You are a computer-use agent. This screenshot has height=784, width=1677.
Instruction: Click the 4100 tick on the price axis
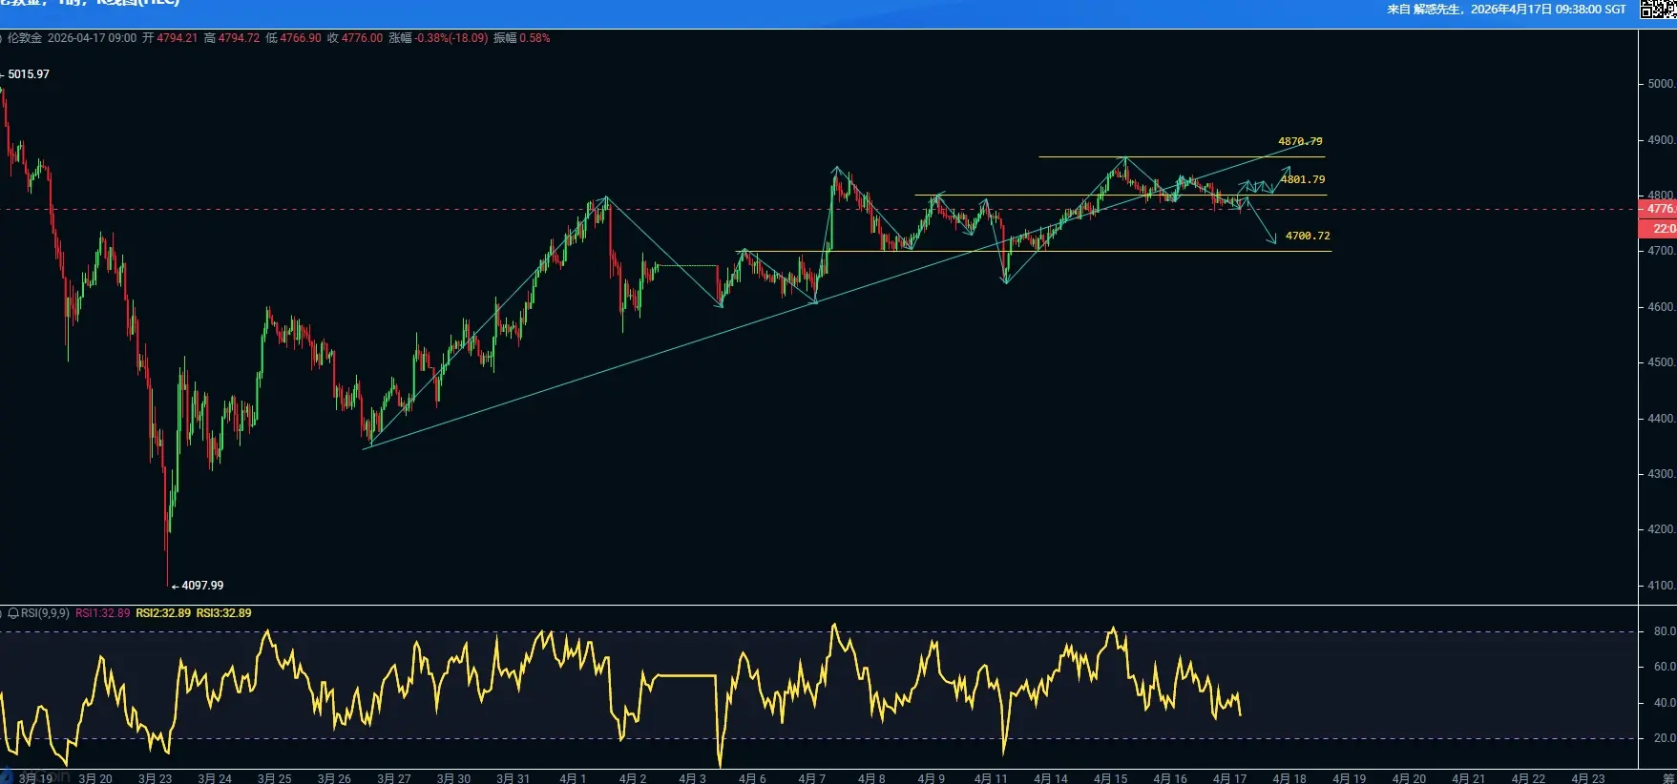(x=1662, y=586)
